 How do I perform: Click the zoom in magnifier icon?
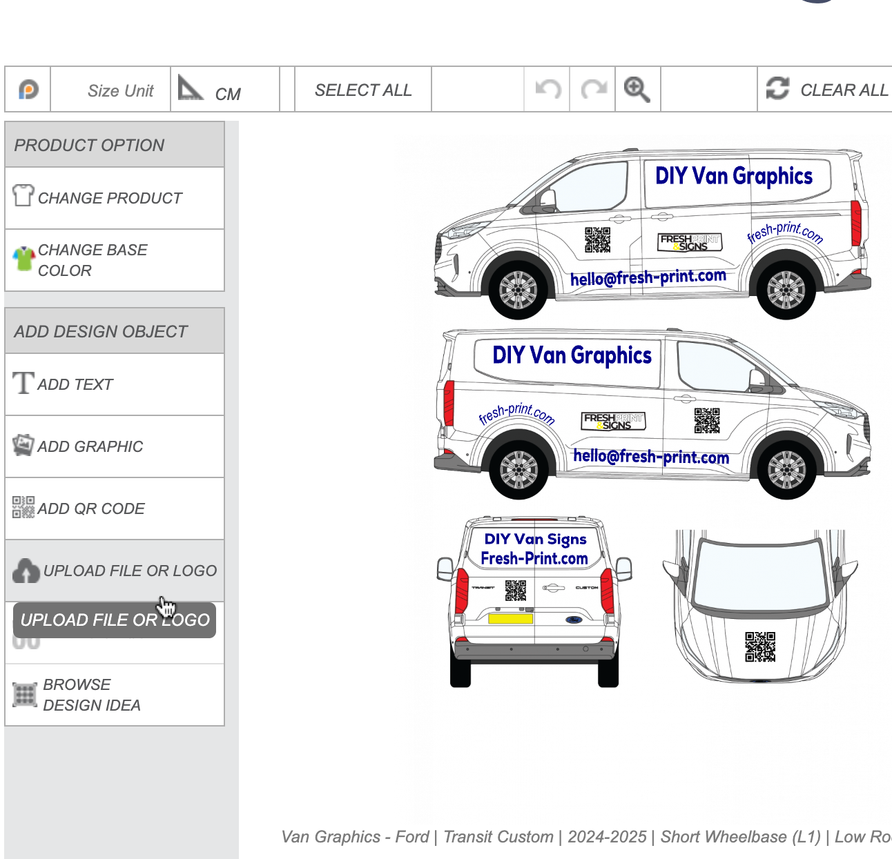tap(637, 90)
